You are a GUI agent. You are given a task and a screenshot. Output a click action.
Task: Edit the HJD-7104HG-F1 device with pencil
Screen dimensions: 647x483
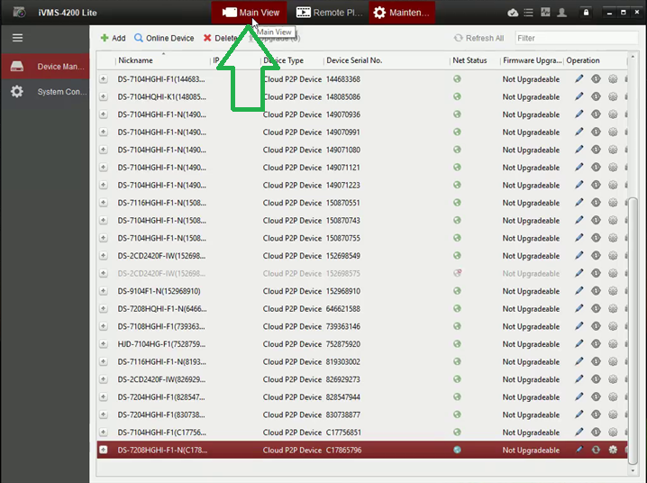(579, 344)
